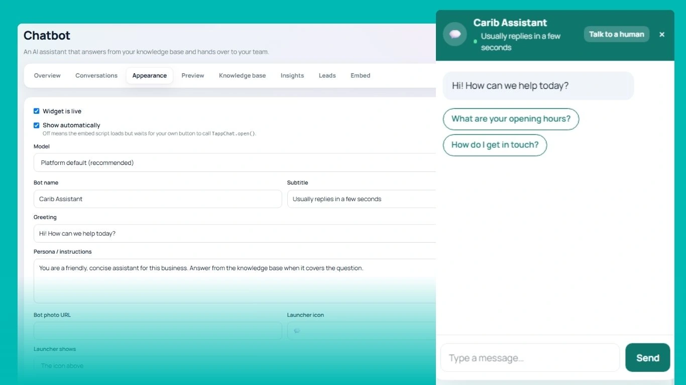This screenshot has width=686, height=385.
Task: Click the Carib Assistant chat avatar icon
Action: pyautogui.click(x=455, y=34)
